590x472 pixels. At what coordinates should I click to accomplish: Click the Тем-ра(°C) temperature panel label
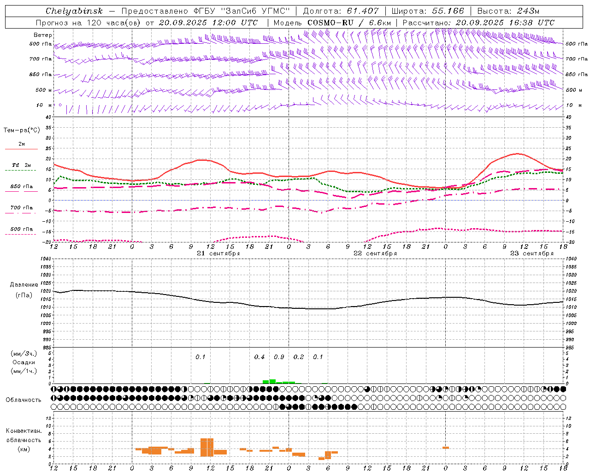[22, 130]
